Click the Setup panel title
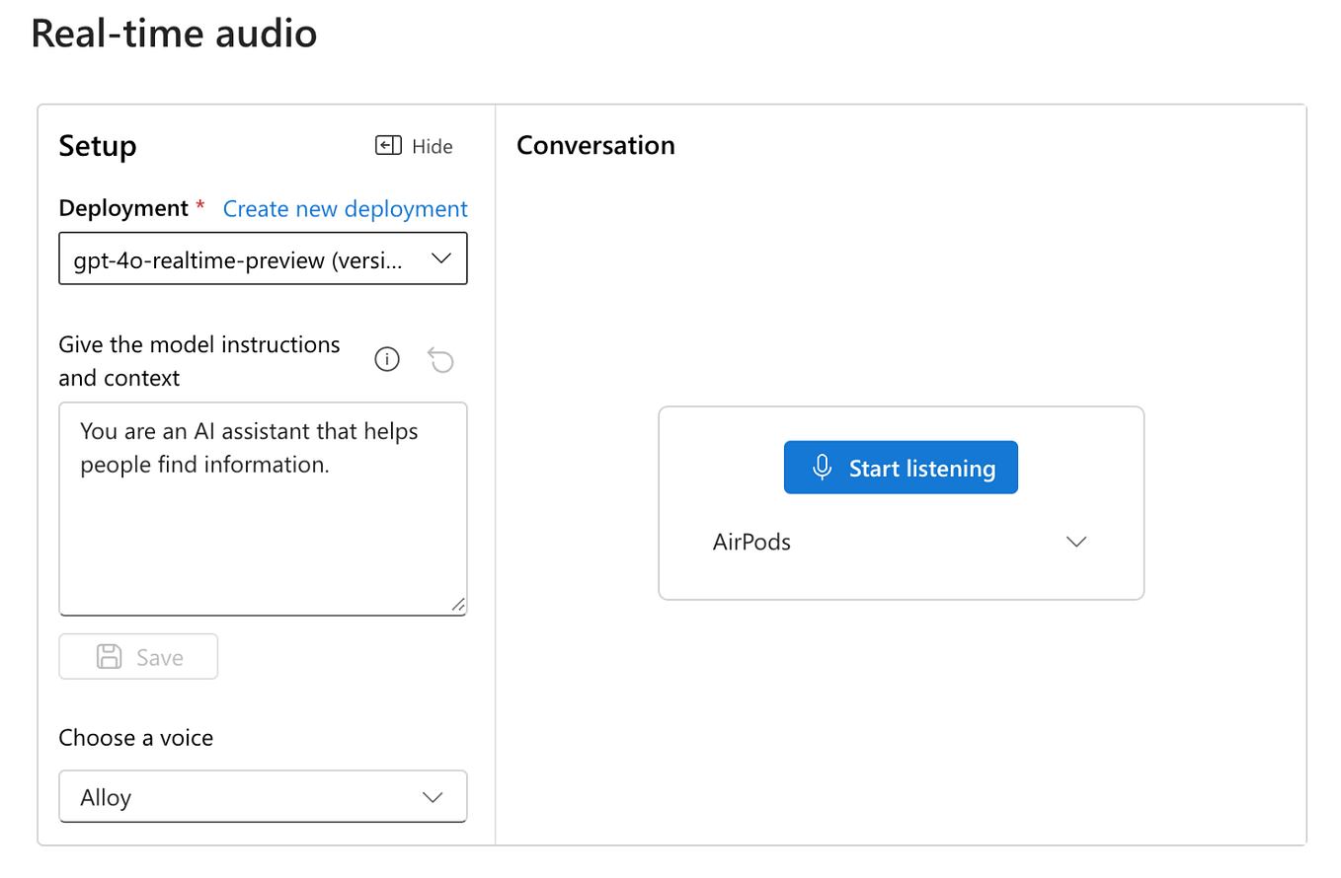1341x878 pixels. coord(97,145)
